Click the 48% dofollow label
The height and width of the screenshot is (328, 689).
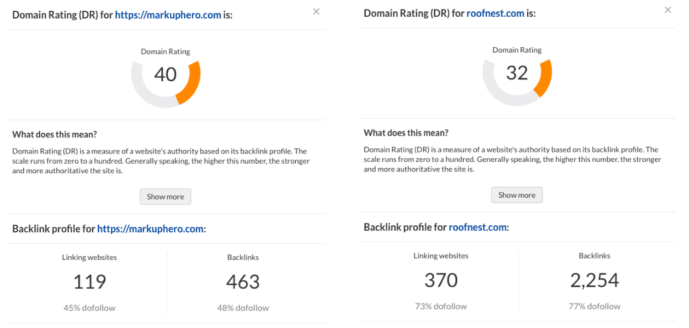243,308
